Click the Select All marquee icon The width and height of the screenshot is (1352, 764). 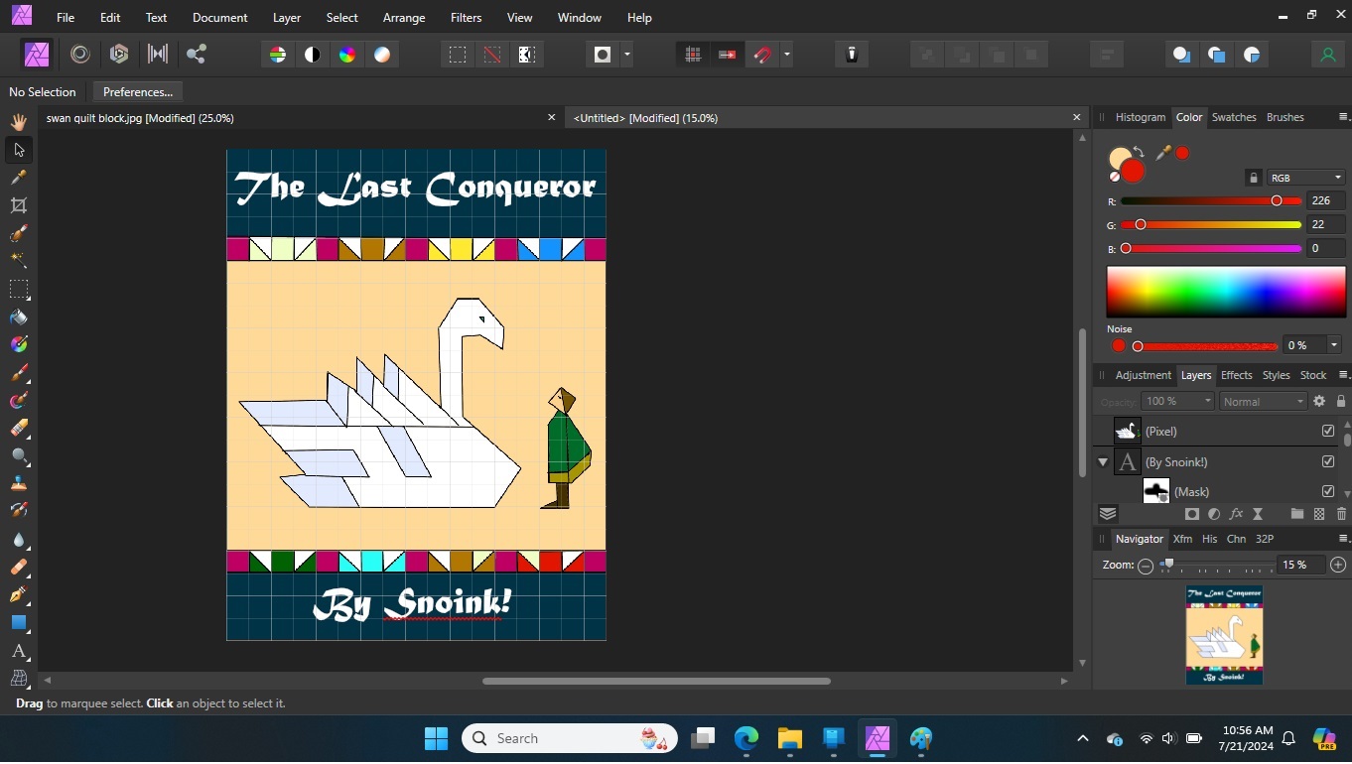pos(458,55)
